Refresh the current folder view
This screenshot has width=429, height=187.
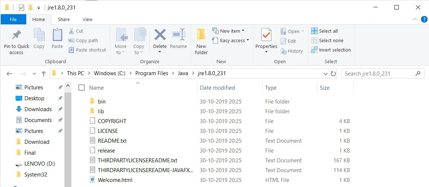[333, 74]
